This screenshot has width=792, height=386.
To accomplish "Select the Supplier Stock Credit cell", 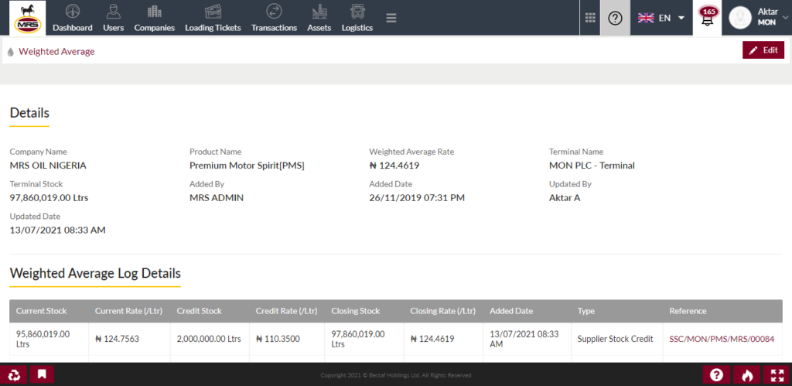I will tap(615, 339).
